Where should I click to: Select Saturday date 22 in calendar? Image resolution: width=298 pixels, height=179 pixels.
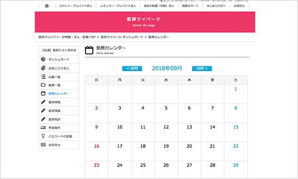coord(236,146)
